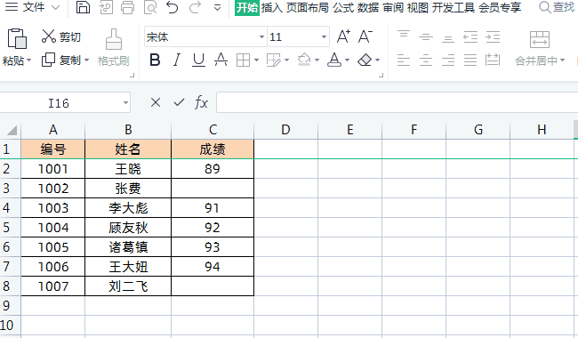Open the Copy (复制) dropdown arrow

tap(86, 60)
